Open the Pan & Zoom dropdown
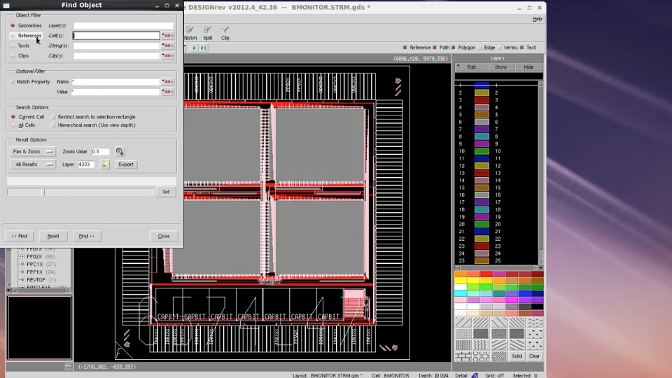 [32, 151]
